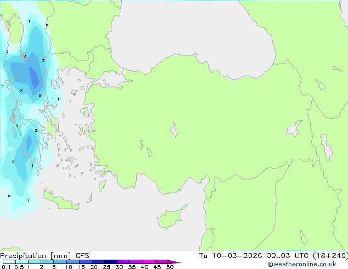Click the 'Tu 10-03-2026' forecast date text
The height and width of the screenshot is (269, 348).
(231, 256)
